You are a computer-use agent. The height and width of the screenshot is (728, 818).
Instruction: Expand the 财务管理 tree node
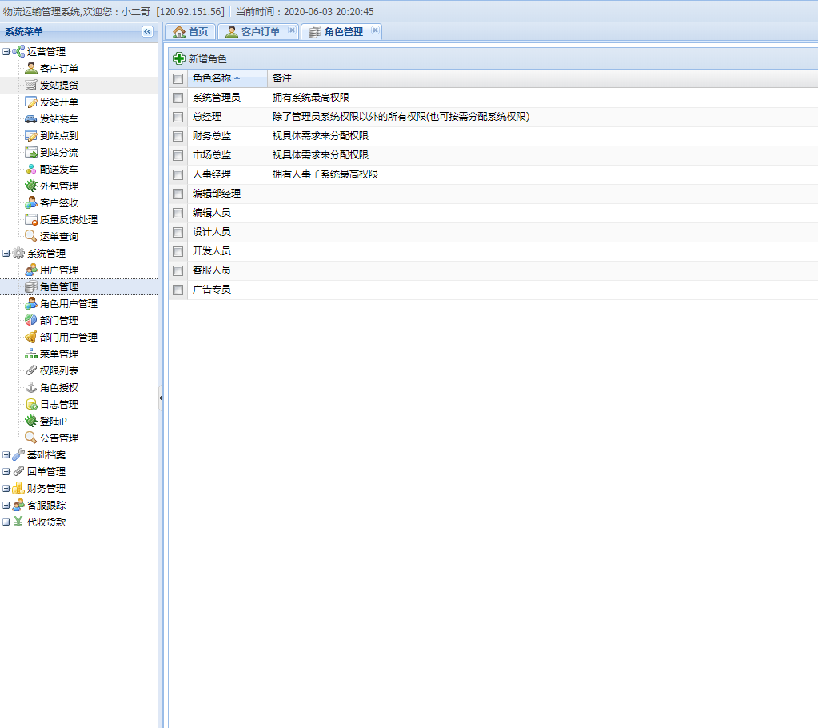[6, 489]
